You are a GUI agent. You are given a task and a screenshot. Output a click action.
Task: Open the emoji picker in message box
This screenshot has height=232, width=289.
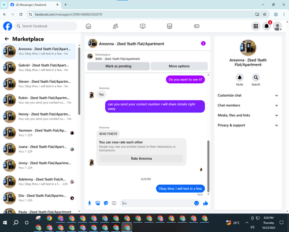[x=197, y=203]
